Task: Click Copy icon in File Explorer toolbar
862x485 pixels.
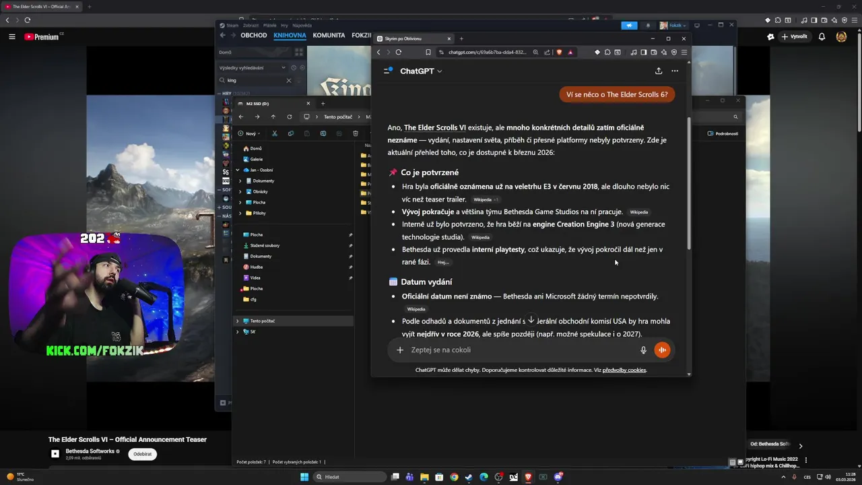Action: [290, 133]
